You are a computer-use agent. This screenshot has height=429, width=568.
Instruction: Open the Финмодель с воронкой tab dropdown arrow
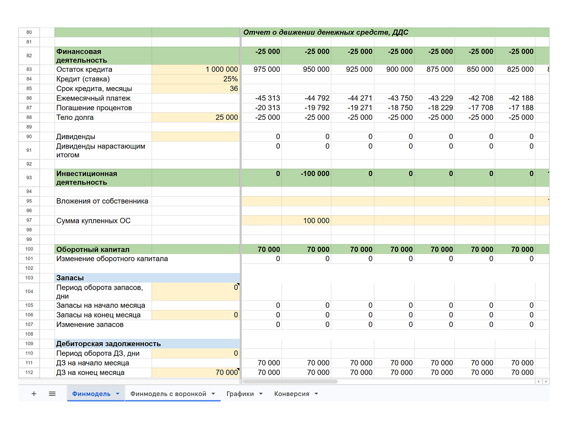213,394
